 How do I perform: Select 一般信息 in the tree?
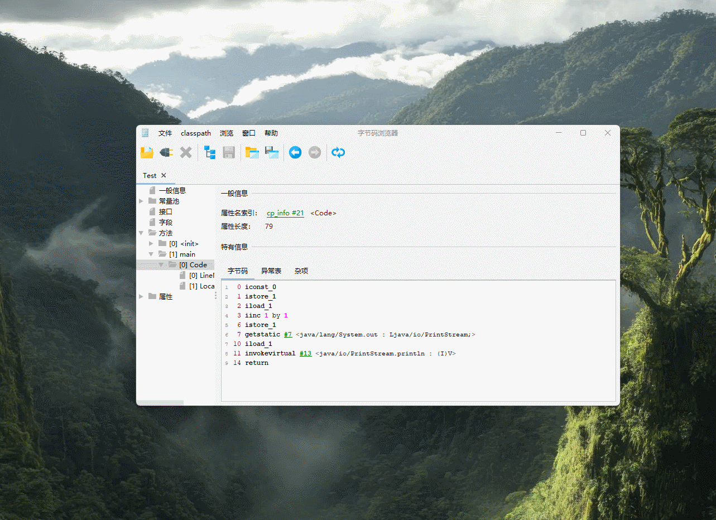pyautogui.click(x=172, y=190)
